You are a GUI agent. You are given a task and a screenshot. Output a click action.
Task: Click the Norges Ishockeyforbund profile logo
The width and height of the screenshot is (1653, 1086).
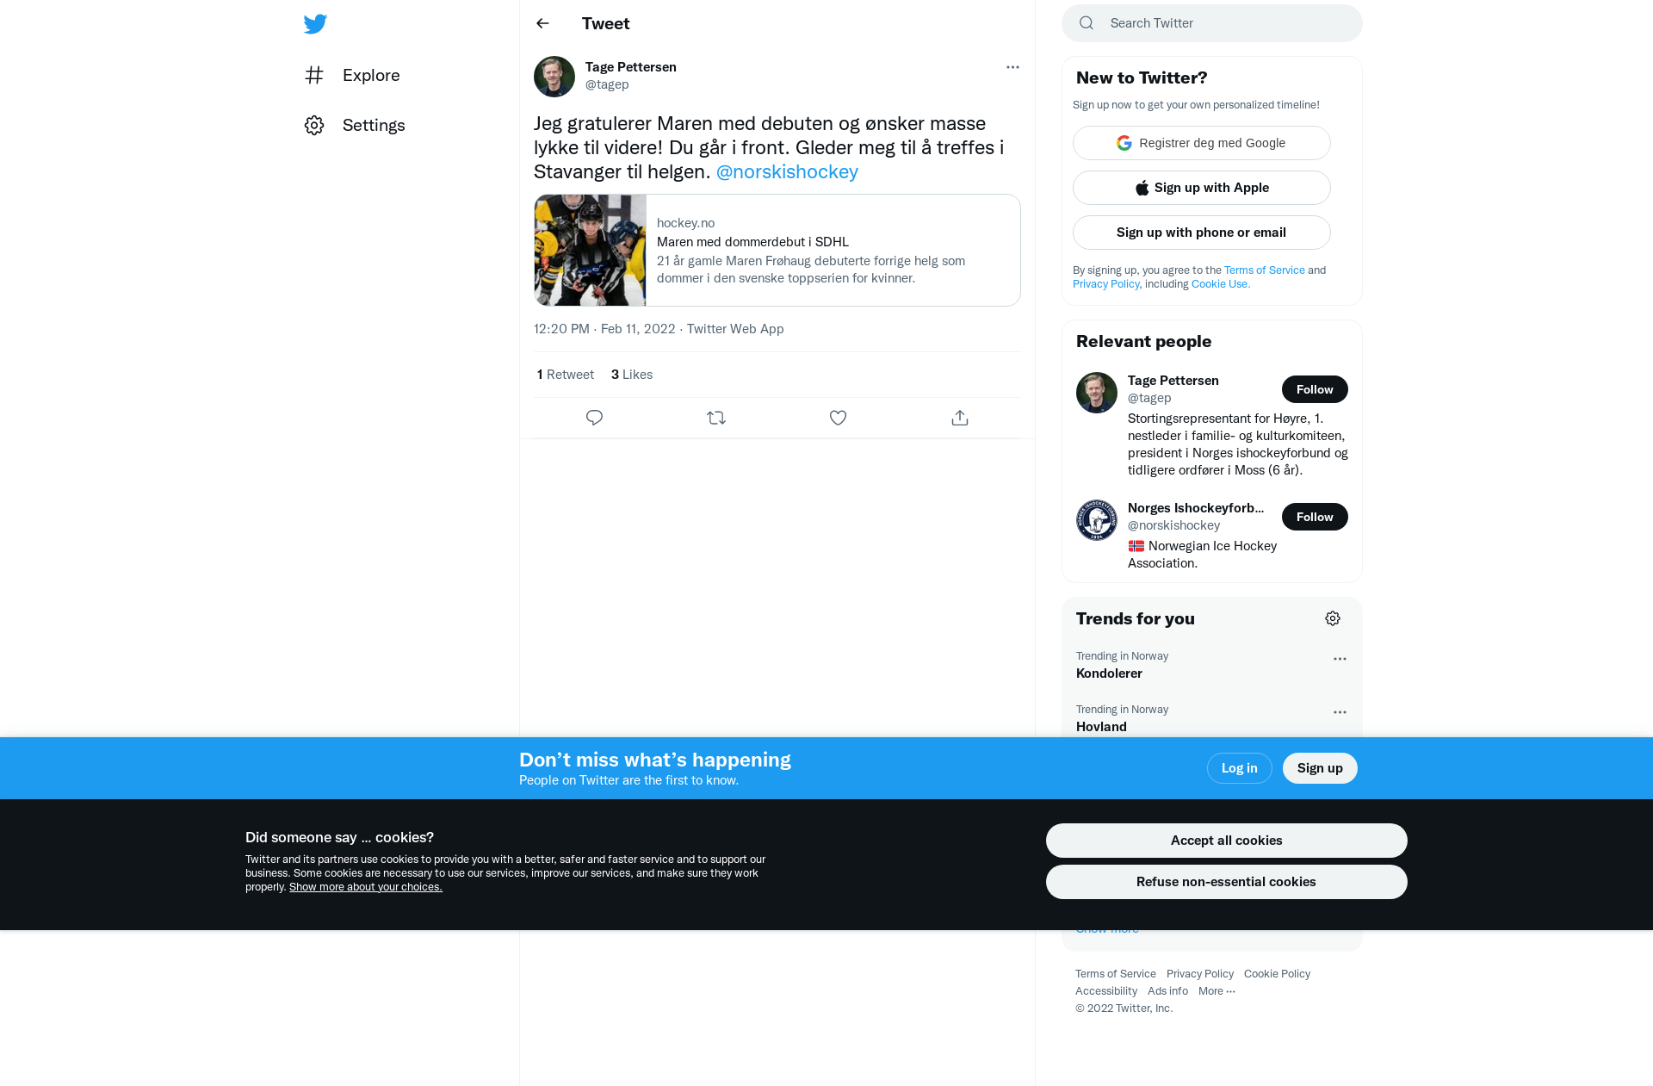click(1097, 520)
